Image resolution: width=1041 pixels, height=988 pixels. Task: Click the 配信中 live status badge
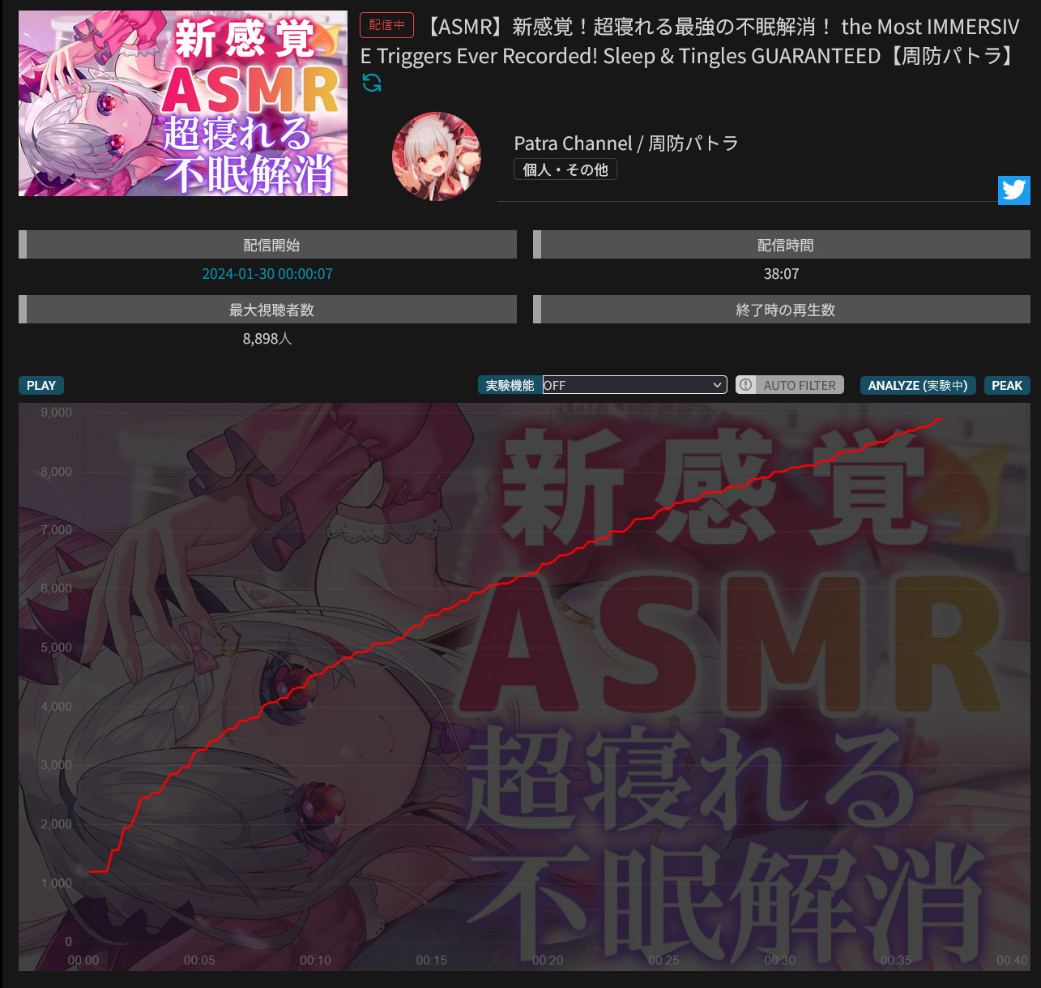tap(387, 25)
